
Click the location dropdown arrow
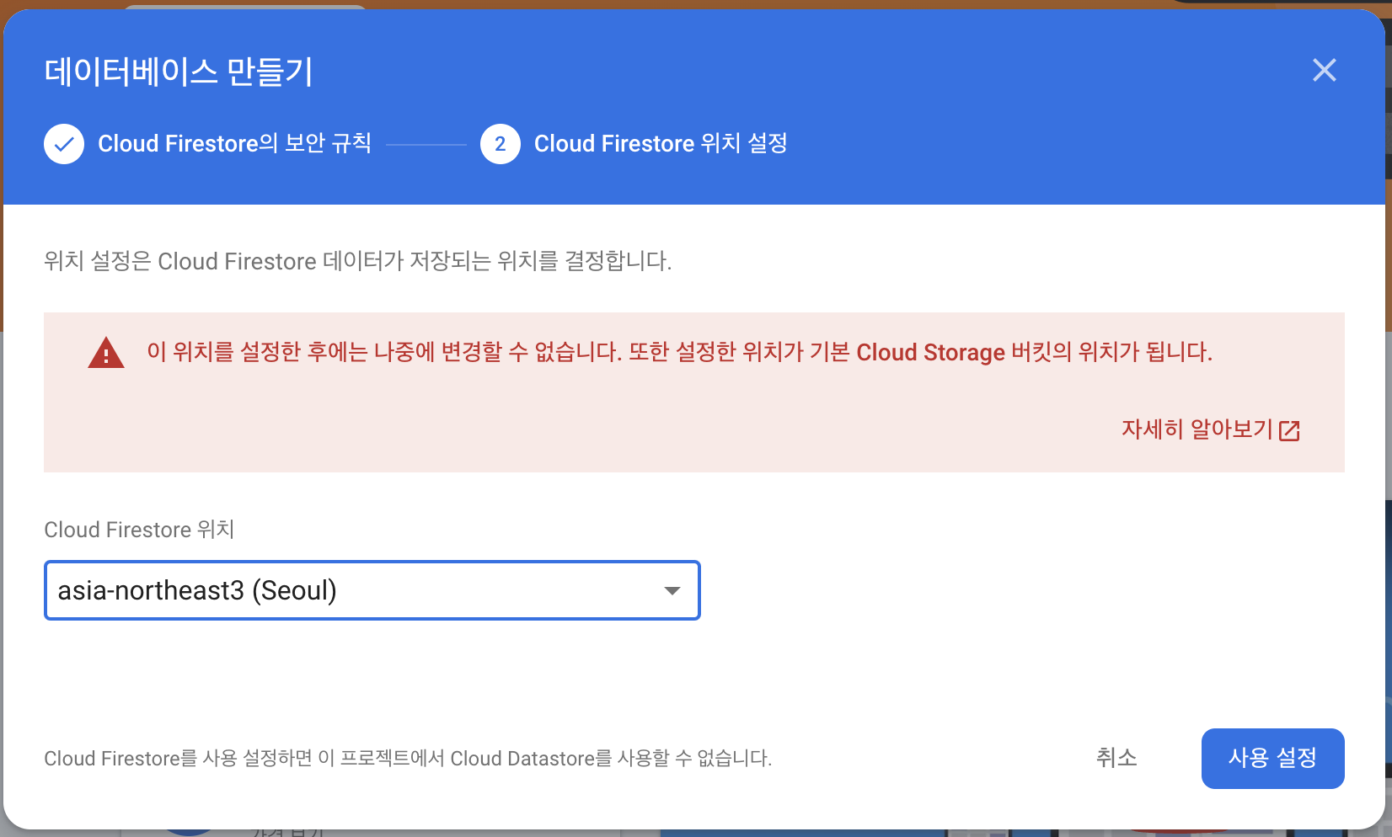pos(672,591)
